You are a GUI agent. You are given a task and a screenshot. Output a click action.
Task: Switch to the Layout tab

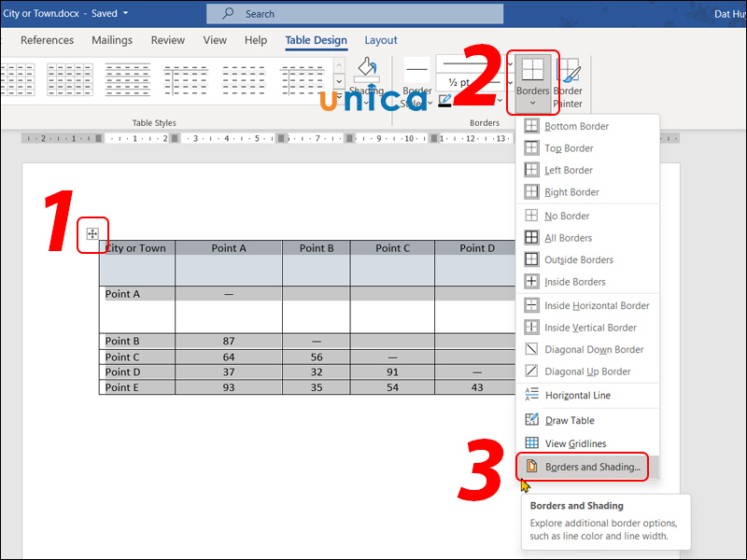[380, 40]
